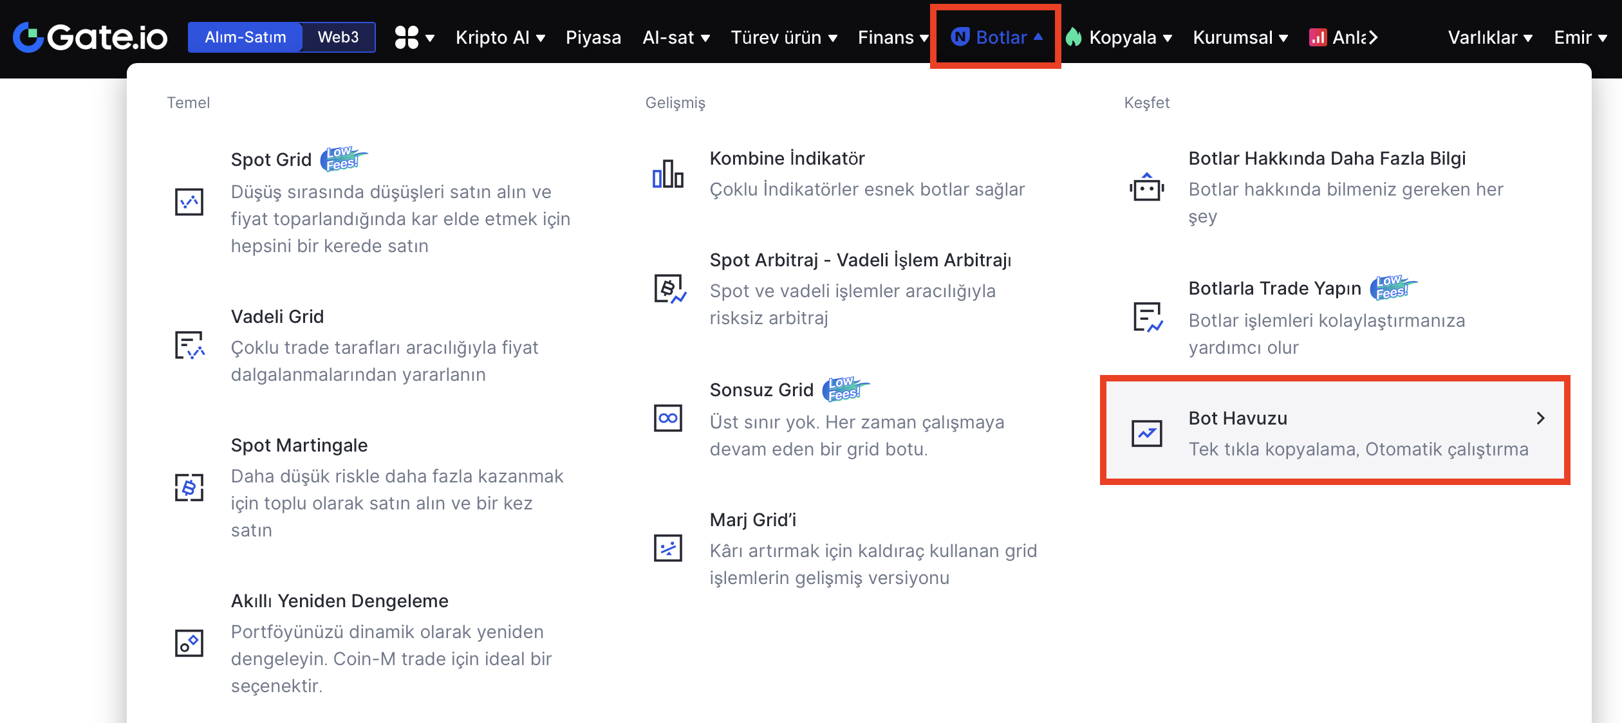Click the Akıllı Yeniden Dengeleme icon
Screen dimensions: 1622x723
click(189, 643)
